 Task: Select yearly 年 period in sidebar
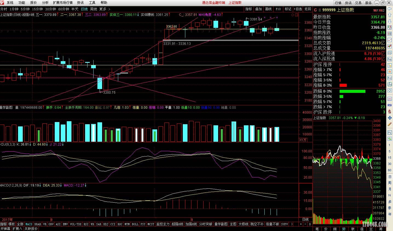(x=390, y=214)
